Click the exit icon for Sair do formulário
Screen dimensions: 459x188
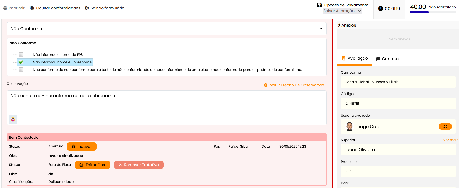coord(87,8)
